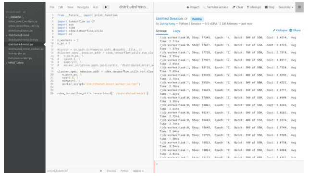Place cursor on code line import tensorflow as tf
This screenshot has height=176, width=320.
coord(76,22)
